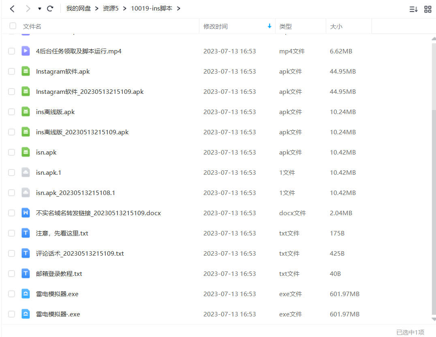Screen dimensions: 436x337
Task: Click apk icon of Instagram软件_20230513215109.apk
Action: (x=26, y=91)
